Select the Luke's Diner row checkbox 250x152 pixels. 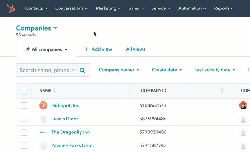(x=24, y=119)
